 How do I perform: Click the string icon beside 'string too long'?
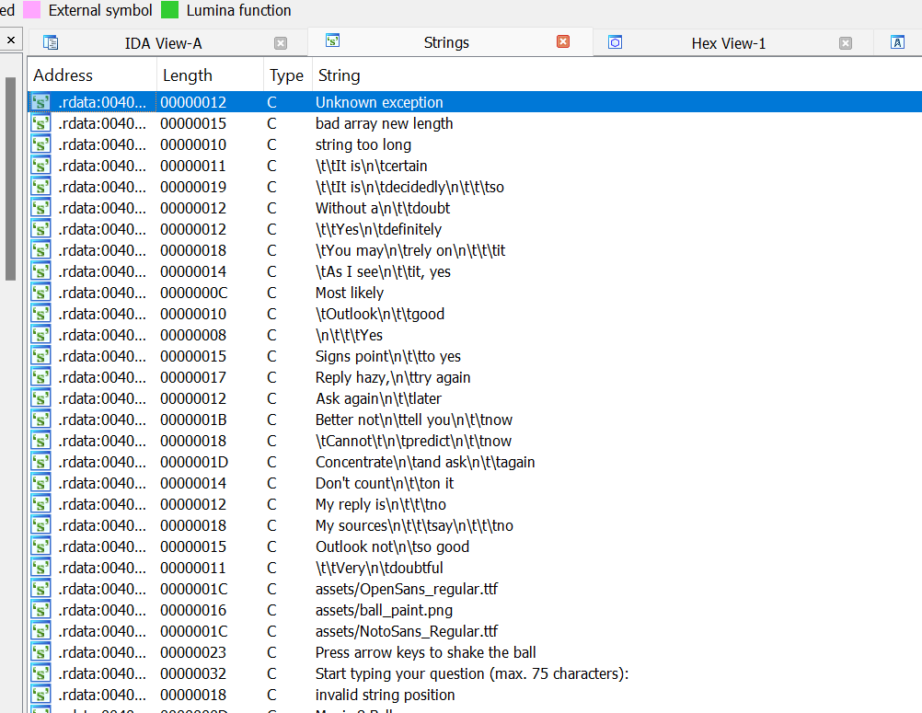[x=40, y=144]
